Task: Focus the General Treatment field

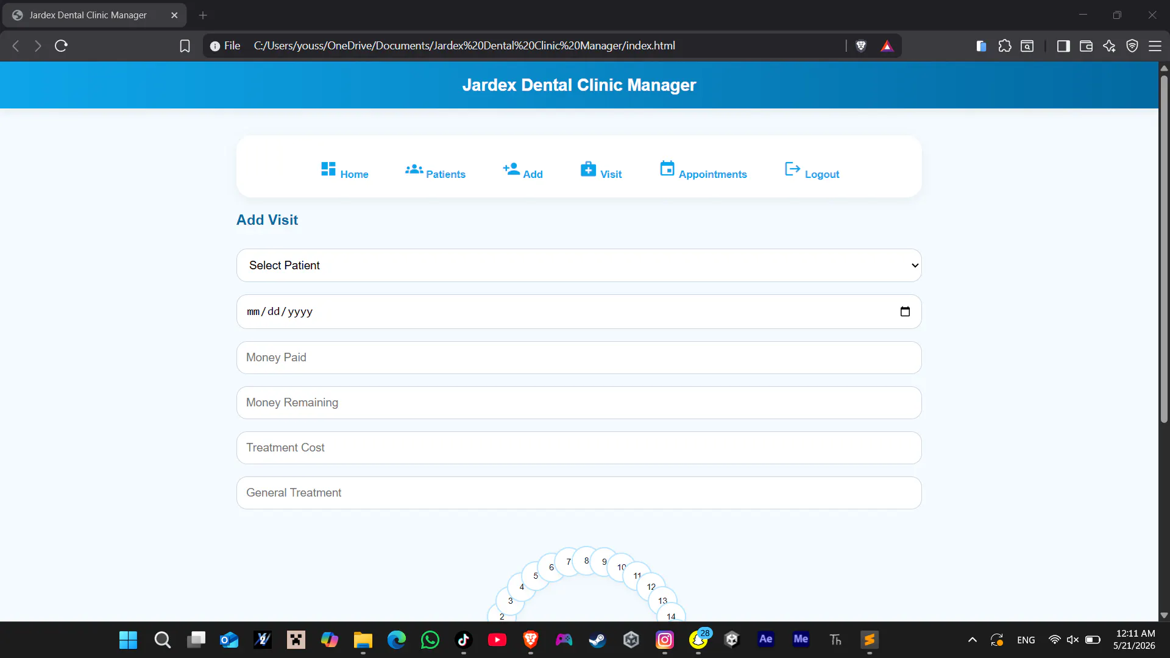Action: pyautogui.click(x=579, y=493)
